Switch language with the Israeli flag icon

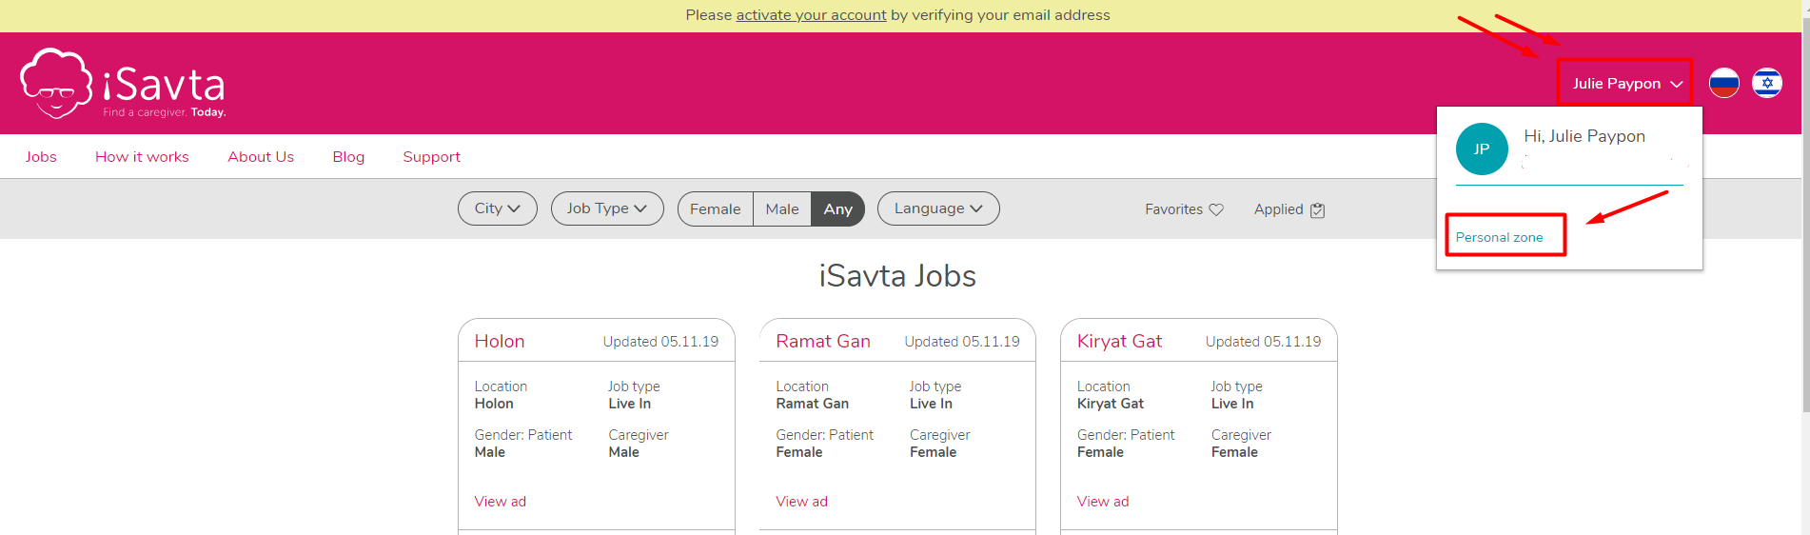click(x=1767, y=84)
